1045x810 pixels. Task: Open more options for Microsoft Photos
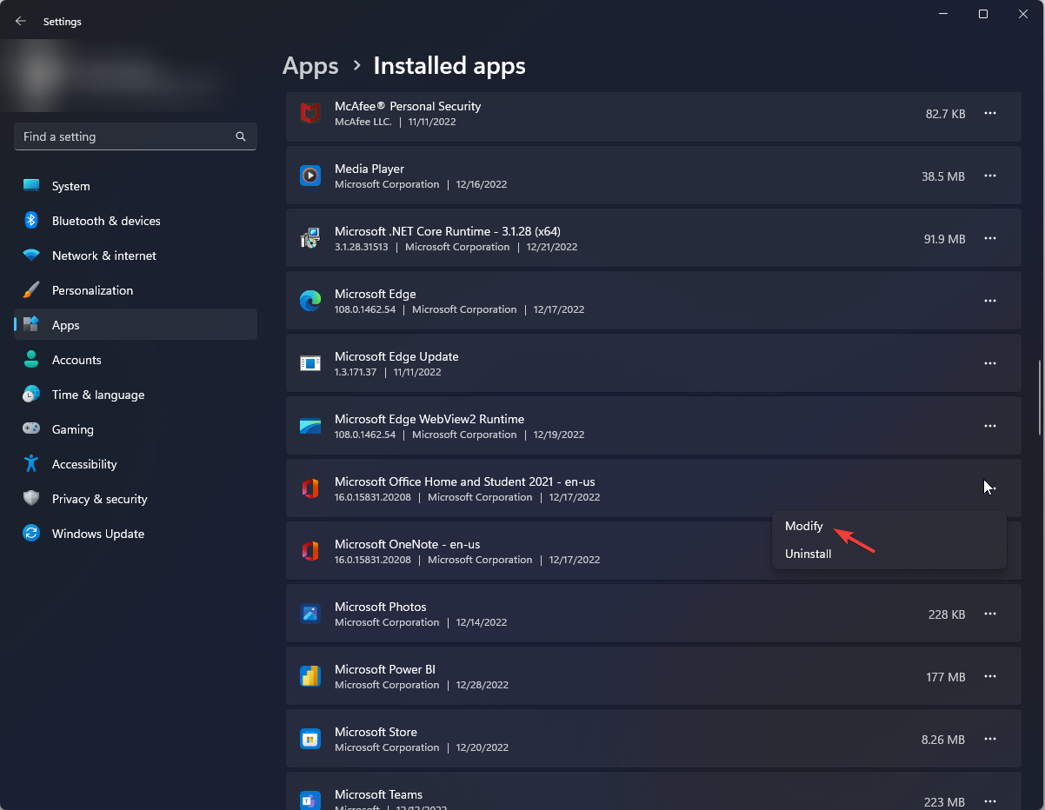990,614
